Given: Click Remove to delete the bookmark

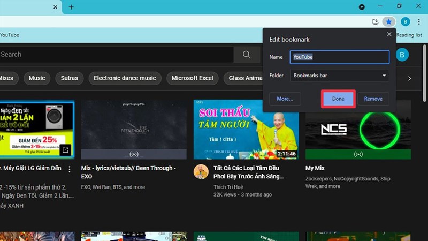Looking at the screenshot, I should [373, 99].
